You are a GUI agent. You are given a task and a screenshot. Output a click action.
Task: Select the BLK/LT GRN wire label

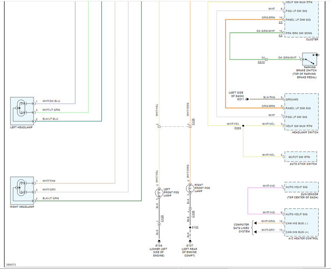click(51, 198)
